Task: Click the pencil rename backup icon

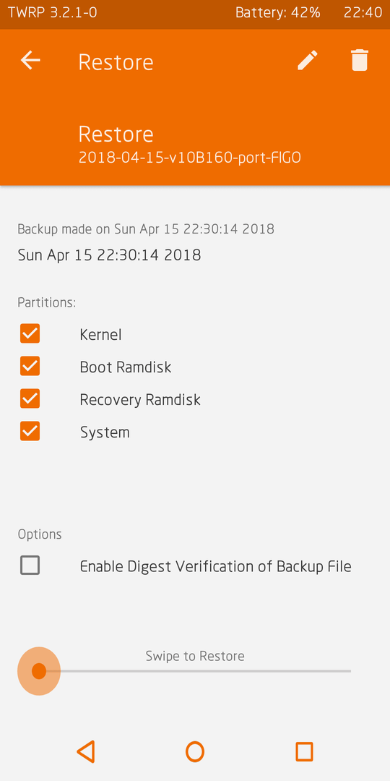Action: [x=308, y=60]
